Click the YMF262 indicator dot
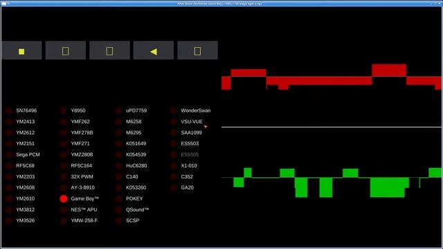Screen dimensions: 443x249 64,122
